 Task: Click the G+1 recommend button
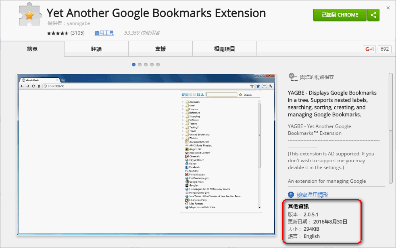[x=369, y=49]
